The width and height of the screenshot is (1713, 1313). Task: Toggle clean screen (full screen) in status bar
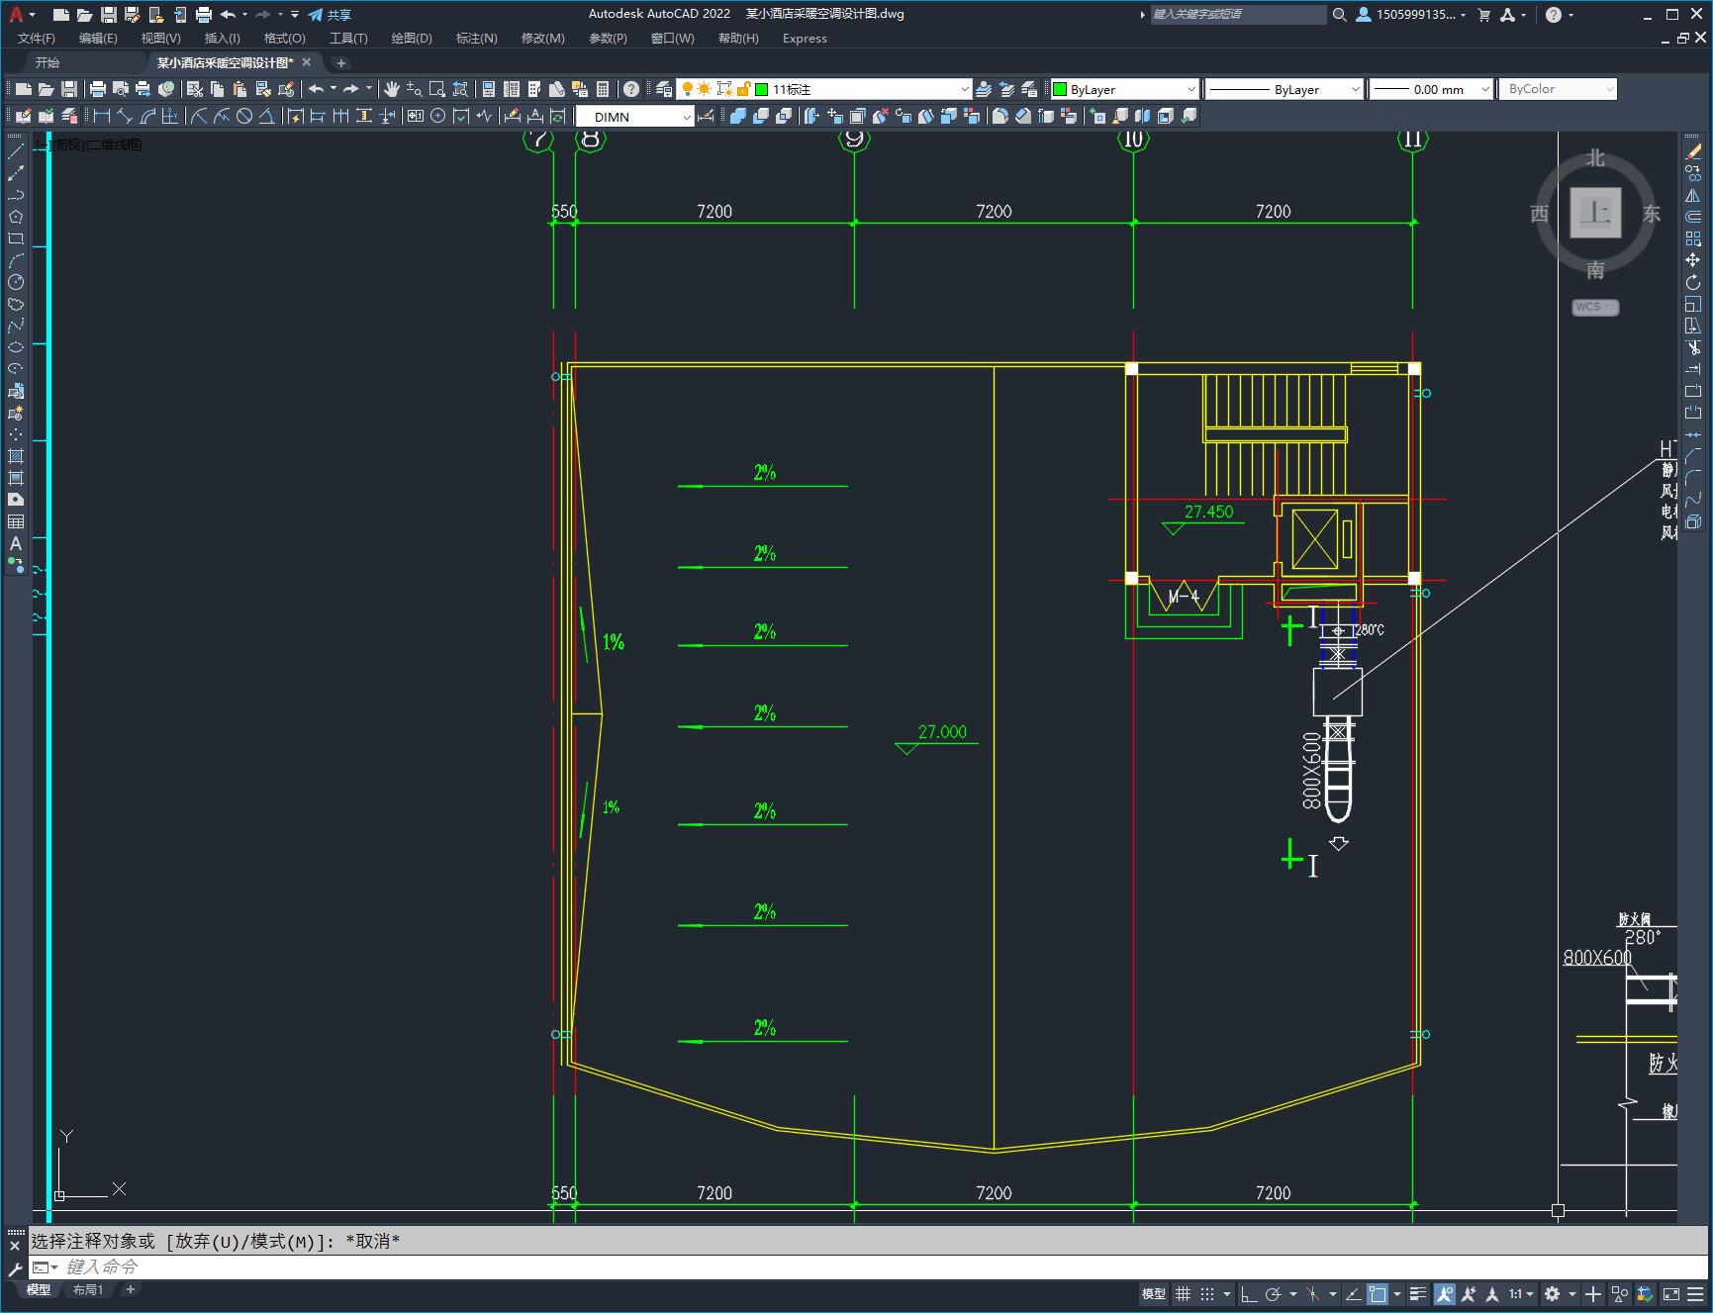click(1671, 1293)
